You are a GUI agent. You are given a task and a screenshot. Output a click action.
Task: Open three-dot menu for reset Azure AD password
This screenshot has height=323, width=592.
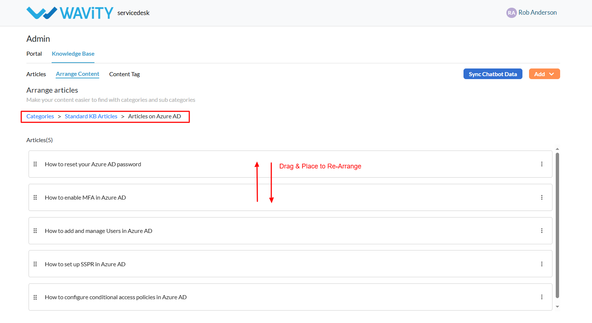pyautogui.click(x=542, y=164)
